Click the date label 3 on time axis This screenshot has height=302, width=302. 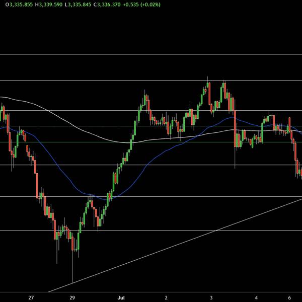[211, 298]
